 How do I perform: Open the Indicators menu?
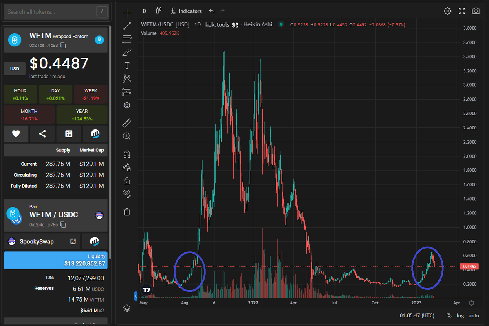(x=186, y=11)
